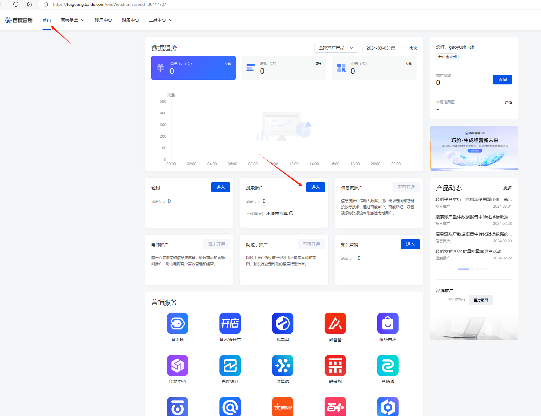Click the calendar icon in date field

[393, 48]
